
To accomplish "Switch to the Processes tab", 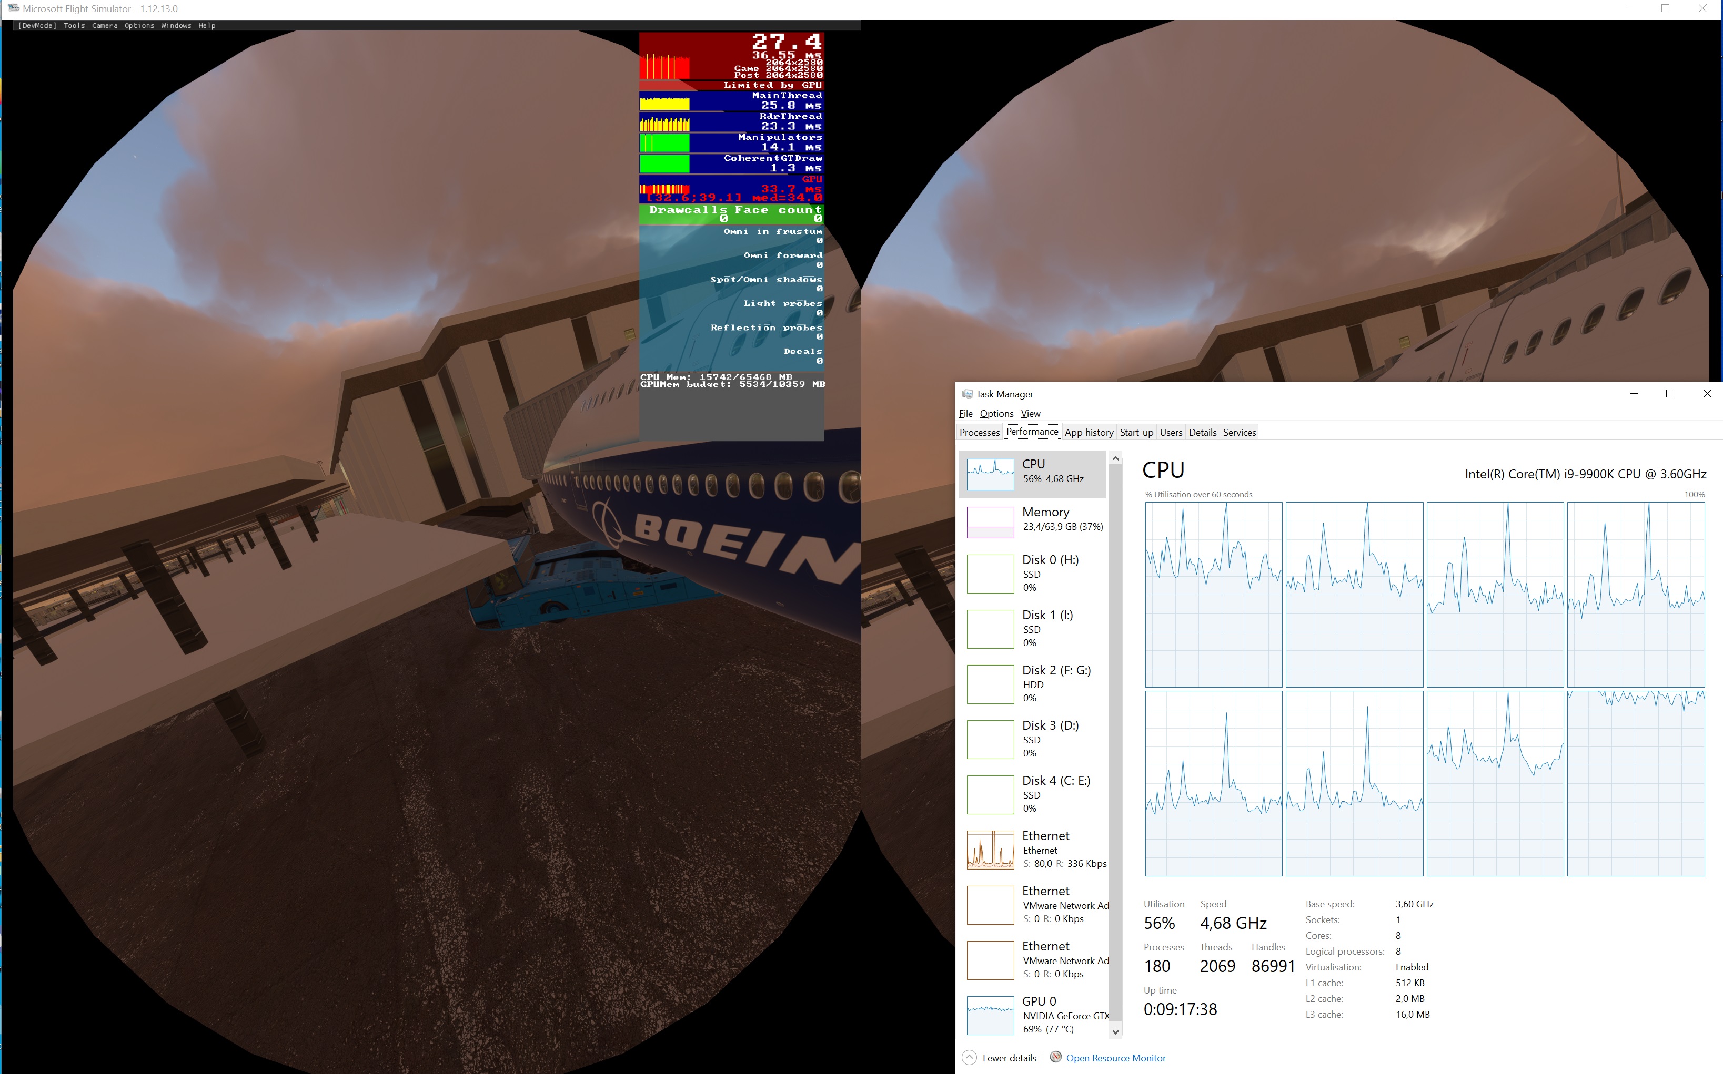I will click(x=979, y=432).
